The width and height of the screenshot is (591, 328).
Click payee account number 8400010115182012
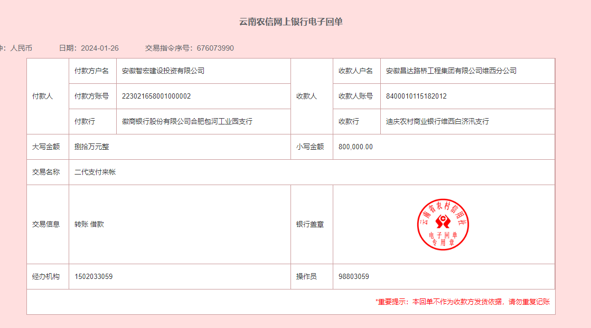[416, 96]
